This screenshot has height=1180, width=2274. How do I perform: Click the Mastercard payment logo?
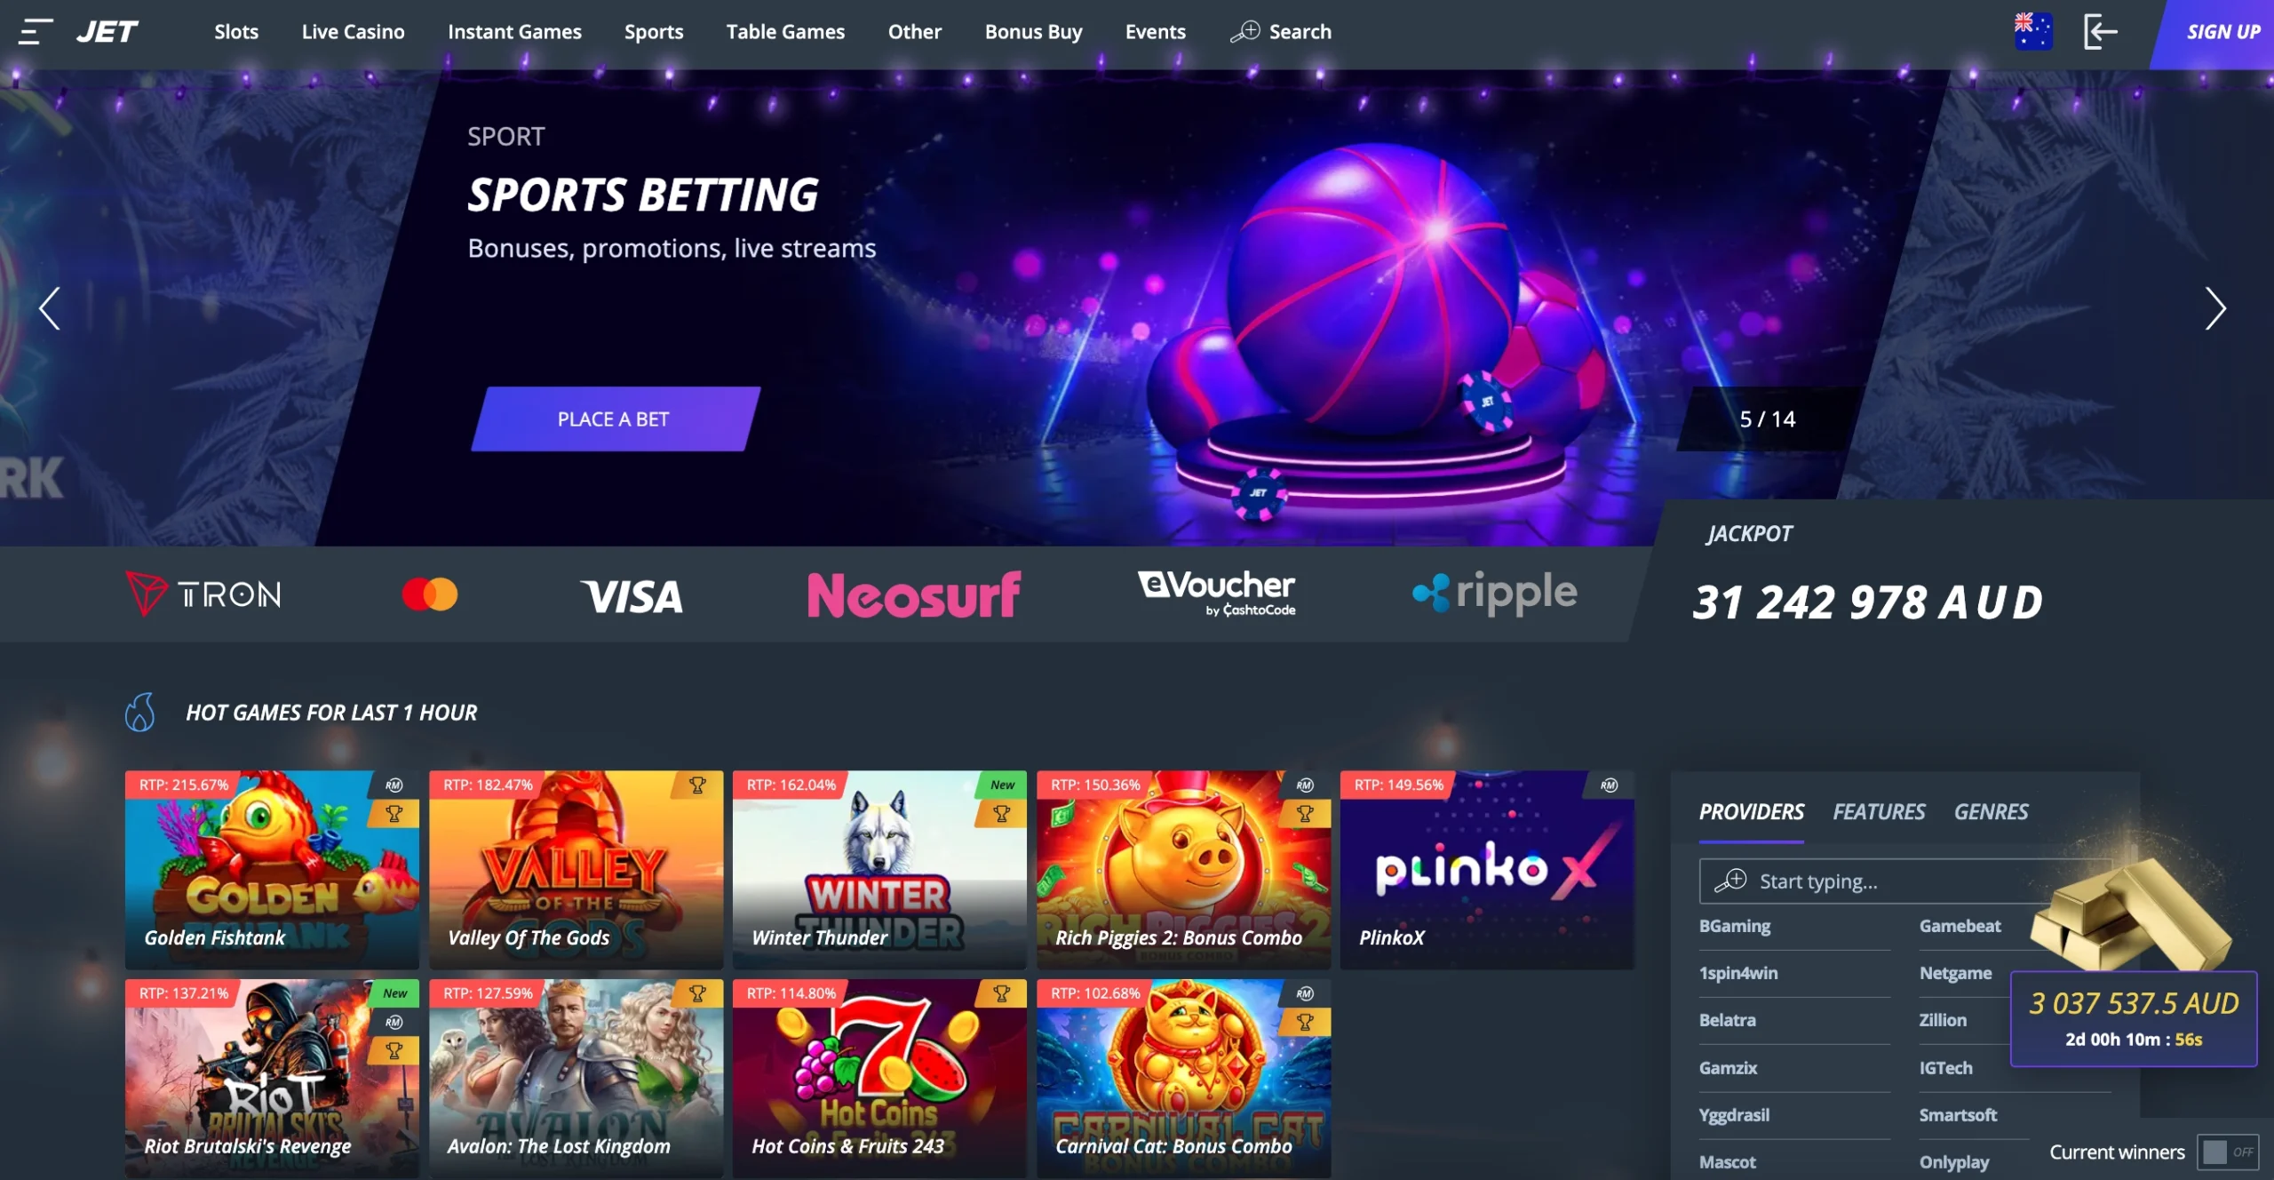pyautogui.click(x=430, y=594)
